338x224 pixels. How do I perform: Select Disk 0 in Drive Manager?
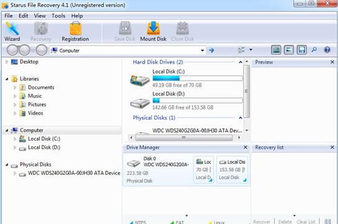click(x=157, y=169)
